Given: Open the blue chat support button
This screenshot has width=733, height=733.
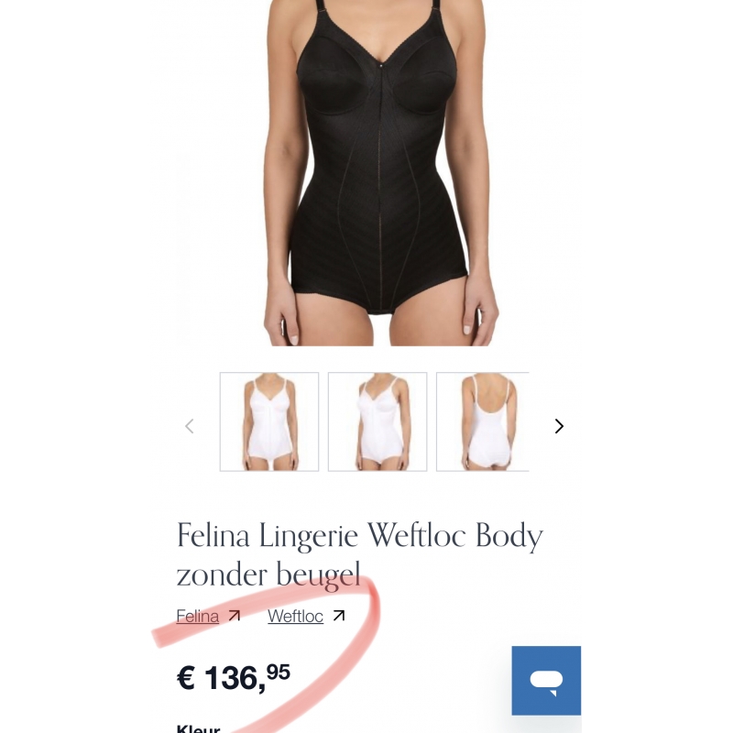Looking at the screenshot, I should 546,680.
